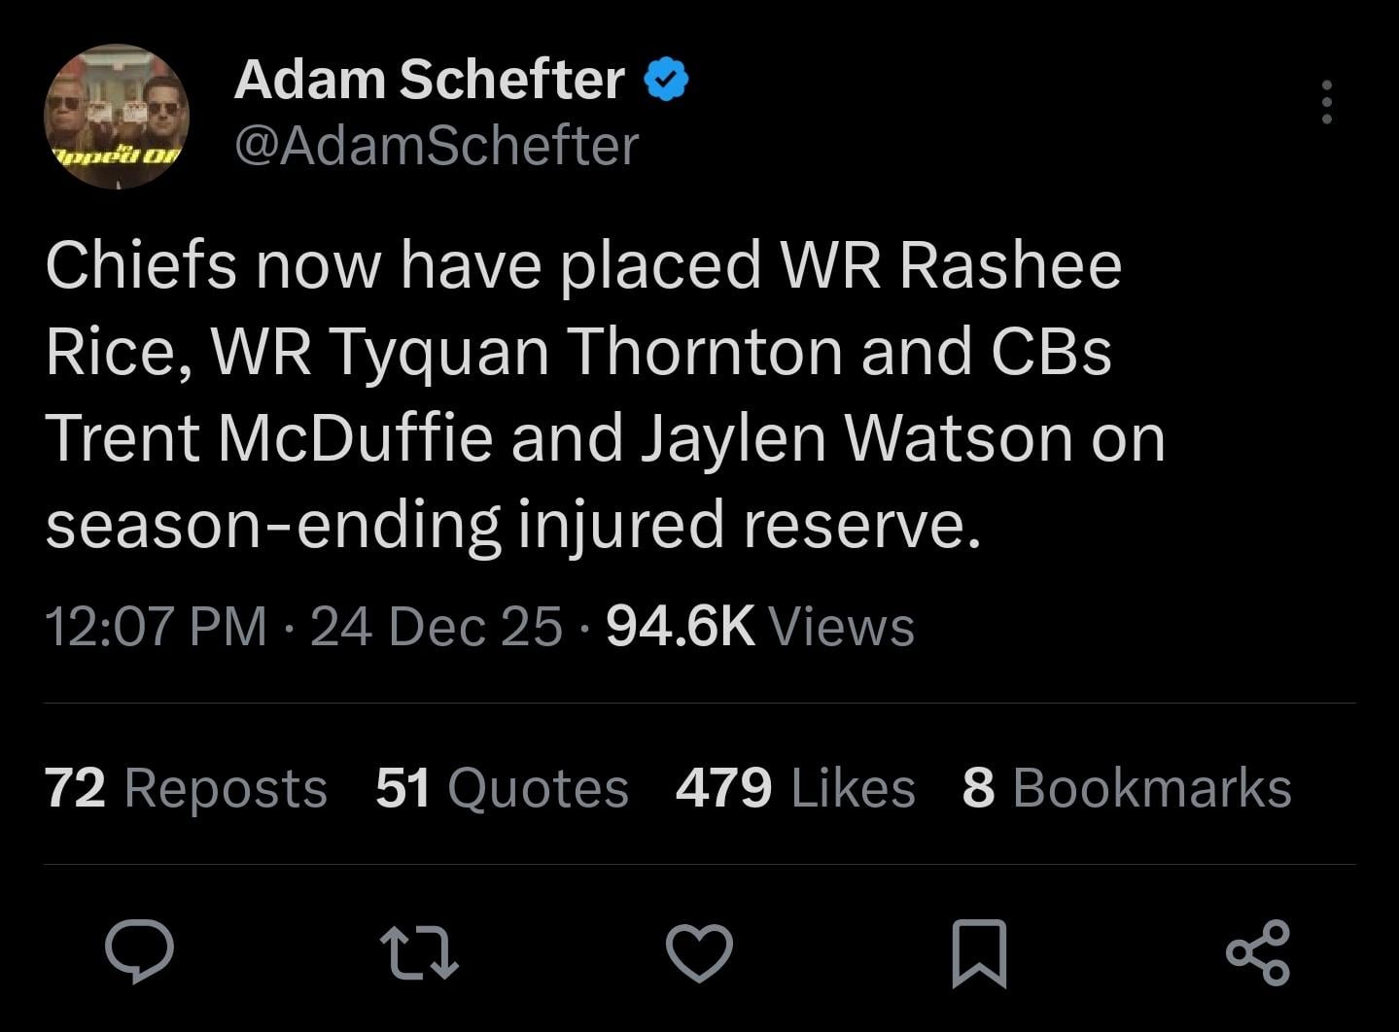Open Adam Schefter's profile picture
This screenshot has height=1032, width=1399.
coord(117,117)
